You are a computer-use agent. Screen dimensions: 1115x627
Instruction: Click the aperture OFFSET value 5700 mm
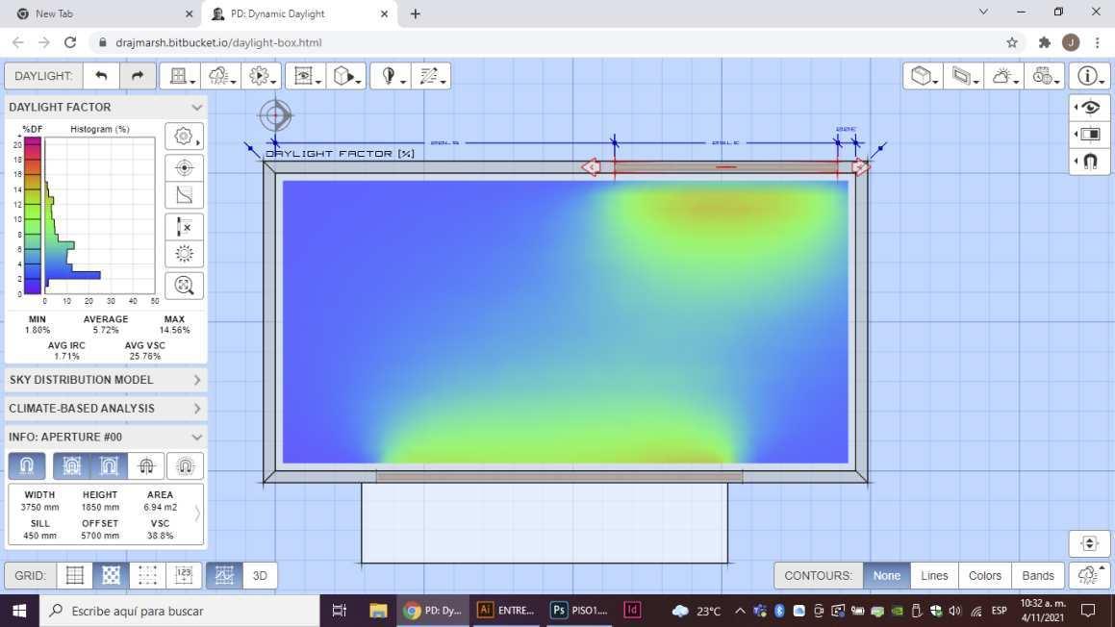point(100,536)
